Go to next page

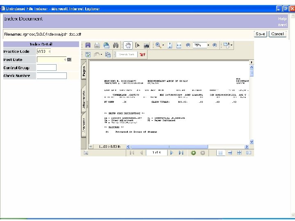pos(172,153)
